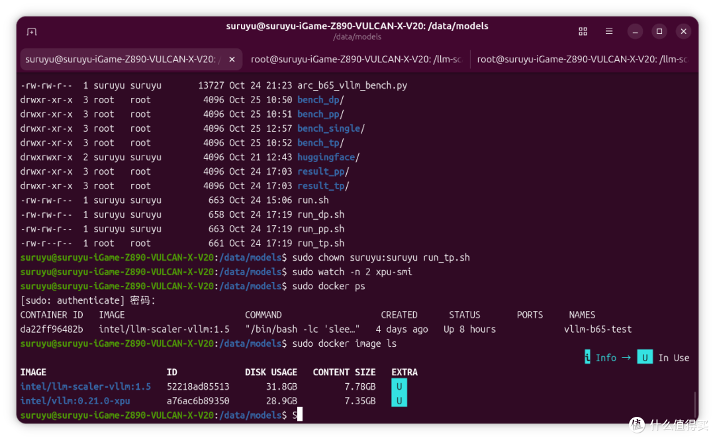Click the huggingface/ directory name
The image size is (715, 440).
[x=328, y=157]
